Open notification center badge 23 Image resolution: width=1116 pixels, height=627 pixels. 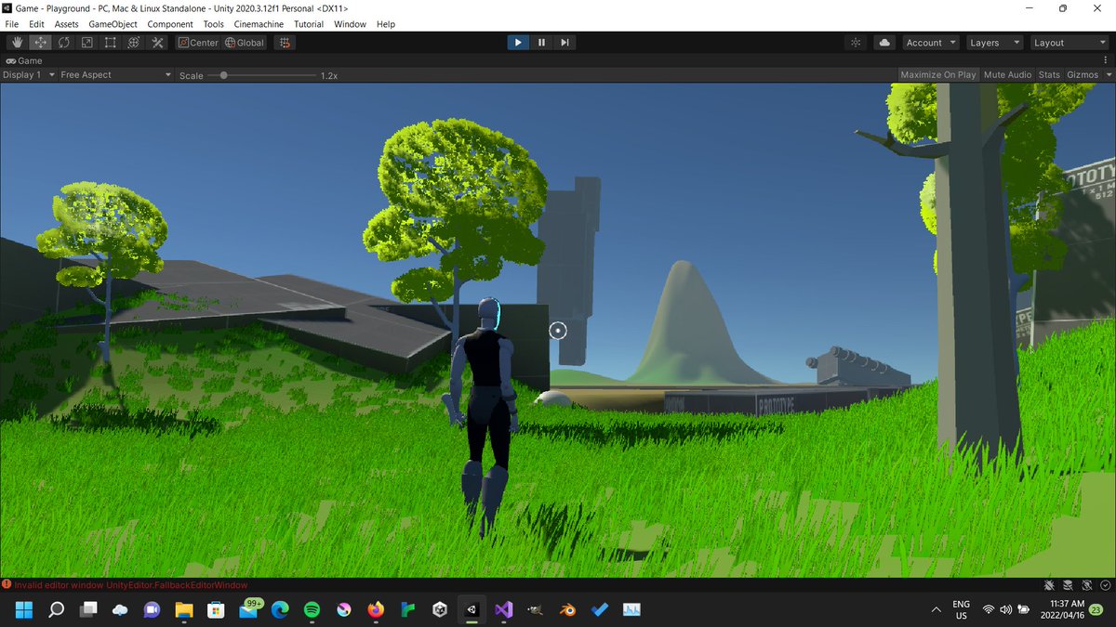(1097, 610)
